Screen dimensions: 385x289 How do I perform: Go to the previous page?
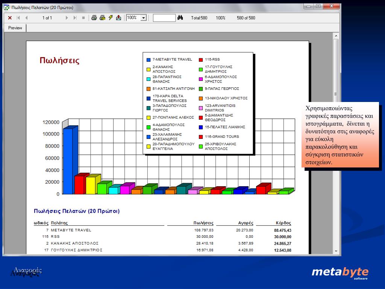(26, 18)
